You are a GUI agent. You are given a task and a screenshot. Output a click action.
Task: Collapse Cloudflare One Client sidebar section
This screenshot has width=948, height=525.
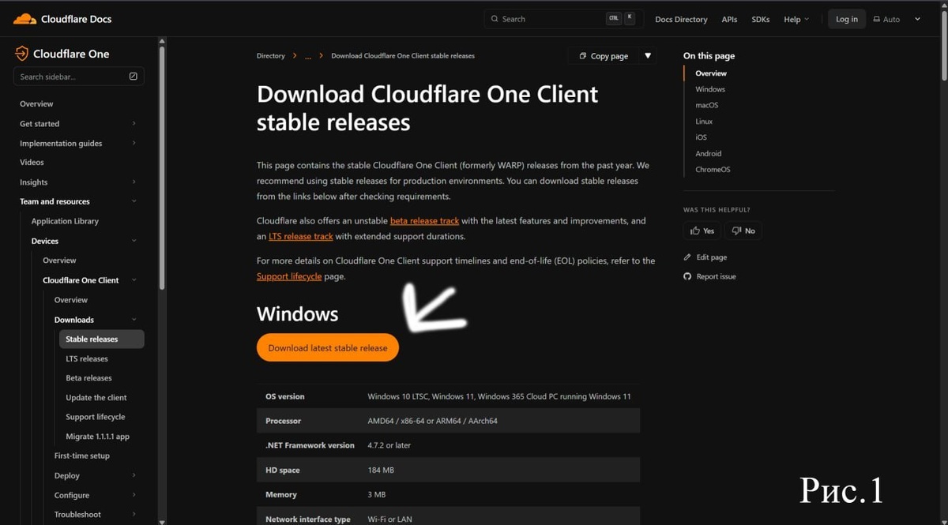(x=134, y=280)
